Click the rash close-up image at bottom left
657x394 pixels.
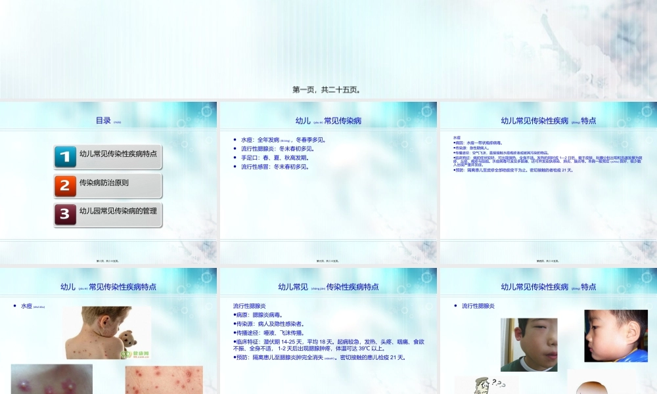49,380
